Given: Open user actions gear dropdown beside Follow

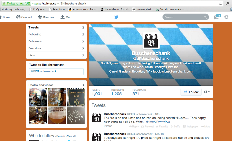Looking at the screenshot, I should tap(207, 92).
